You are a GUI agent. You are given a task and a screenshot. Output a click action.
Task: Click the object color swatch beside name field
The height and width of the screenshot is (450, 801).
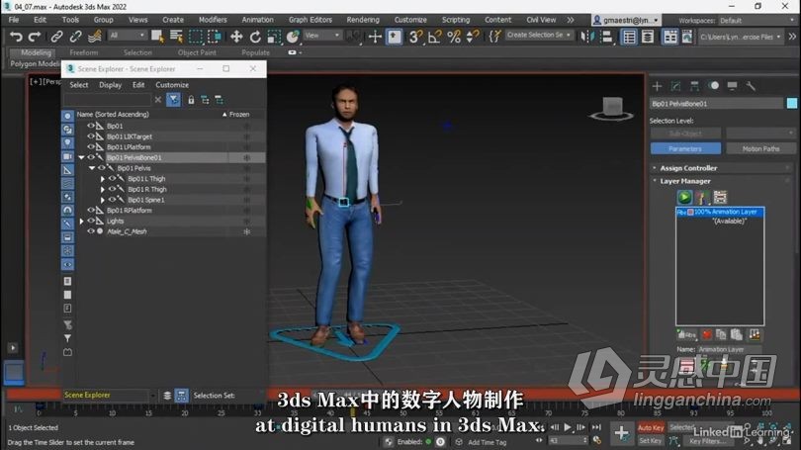pyautogui.click(x=792, y=103)
